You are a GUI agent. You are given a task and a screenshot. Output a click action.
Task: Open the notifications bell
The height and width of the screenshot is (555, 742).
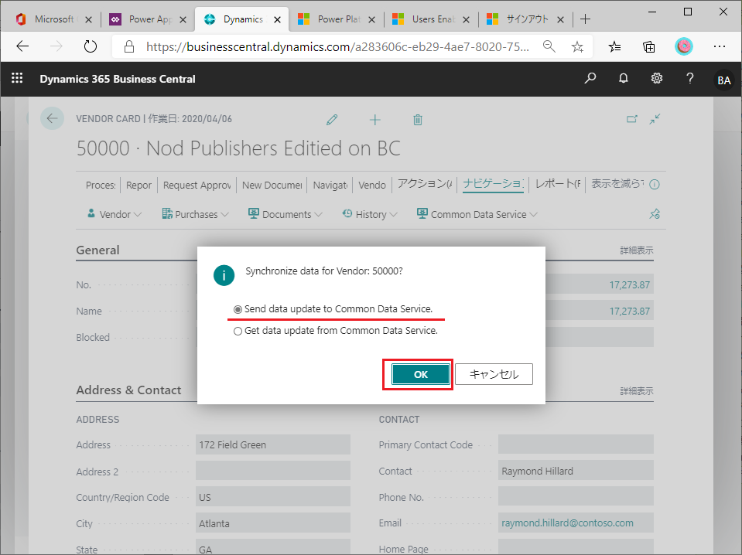624,79
